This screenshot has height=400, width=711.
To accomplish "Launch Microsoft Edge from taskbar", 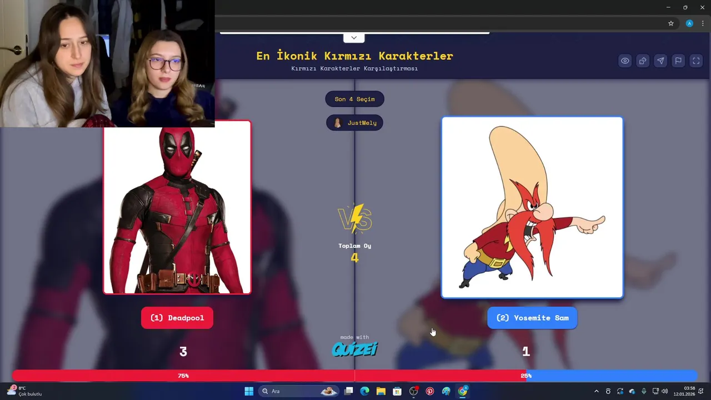I will (x=365, y=391).
